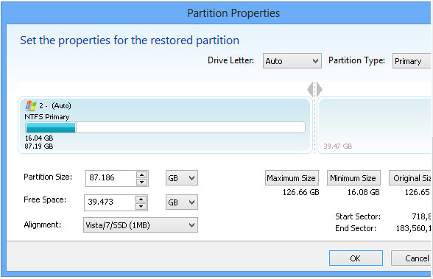
Task: Select the 39.47 GB free space block
Action: 374,125
